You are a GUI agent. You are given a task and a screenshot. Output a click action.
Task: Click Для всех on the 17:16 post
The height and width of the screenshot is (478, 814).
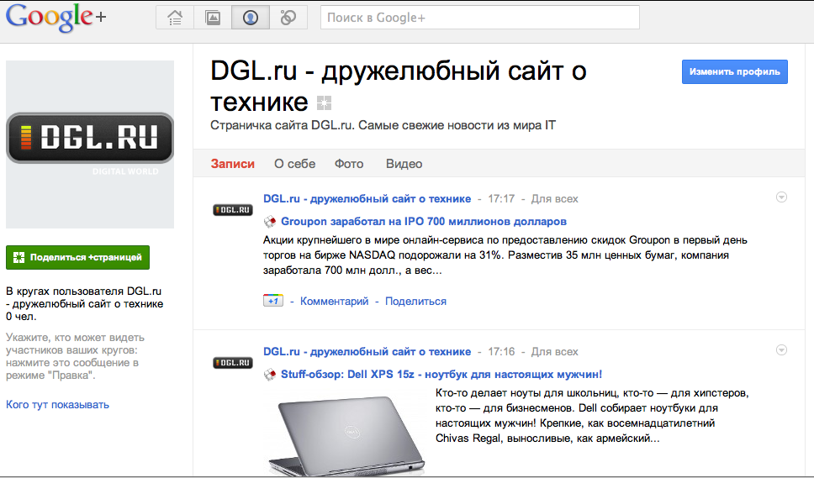point(554,351)
